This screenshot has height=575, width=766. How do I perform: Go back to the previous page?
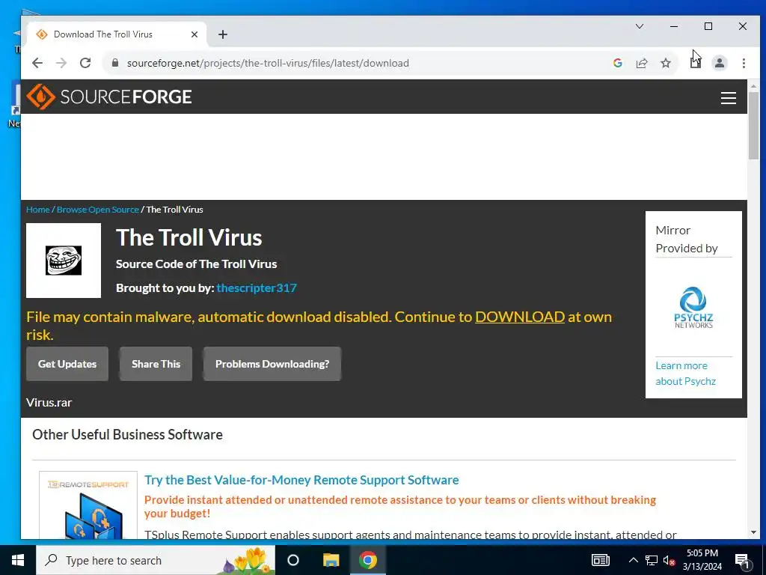tap(37, 63)
